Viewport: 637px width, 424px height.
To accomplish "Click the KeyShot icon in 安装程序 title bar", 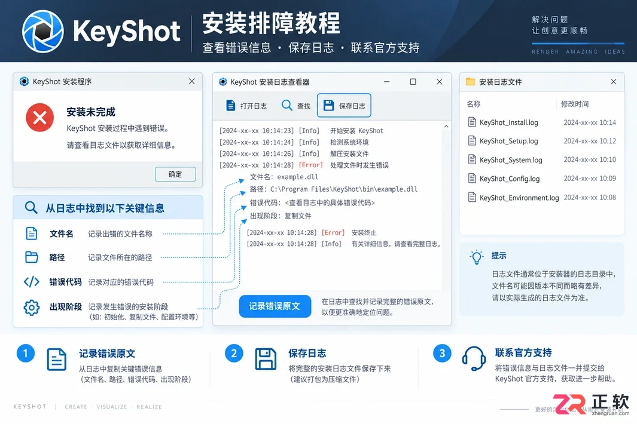I will (x=25, y=82).
